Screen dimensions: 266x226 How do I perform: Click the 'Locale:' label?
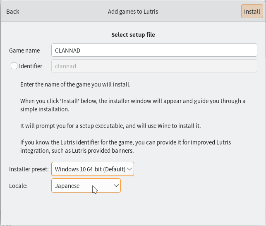click(18, 186)
